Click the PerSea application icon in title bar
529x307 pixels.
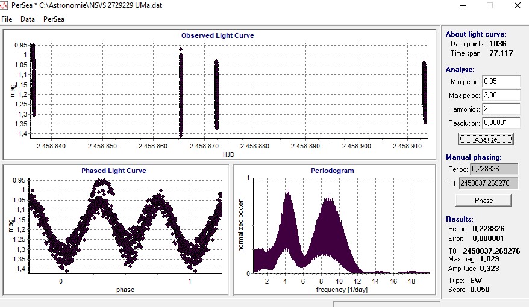5,5
